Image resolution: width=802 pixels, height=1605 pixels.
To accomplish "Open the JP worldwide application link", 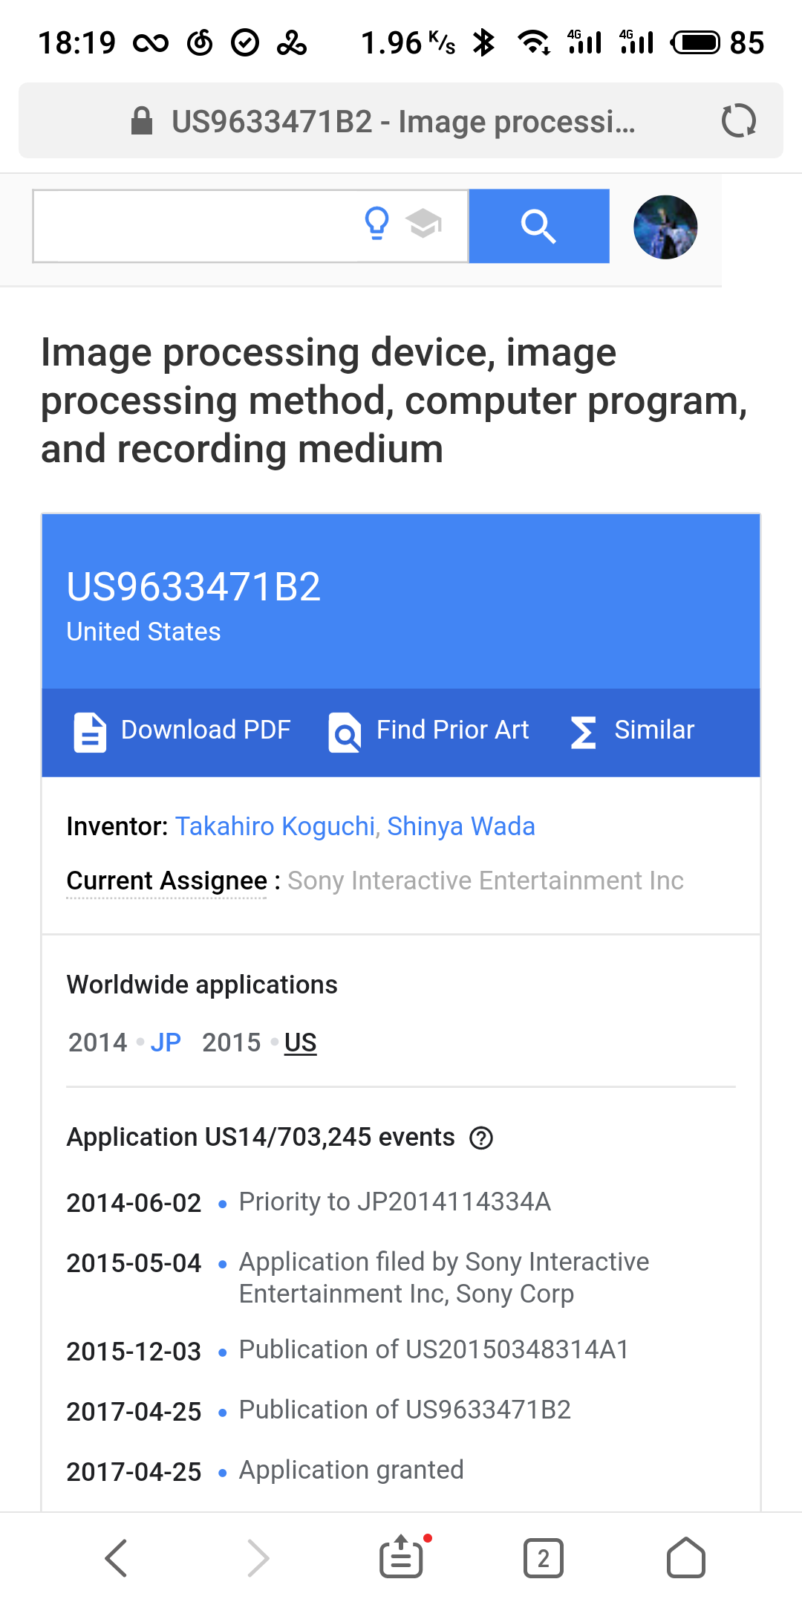I will (x=166, y=1043).
